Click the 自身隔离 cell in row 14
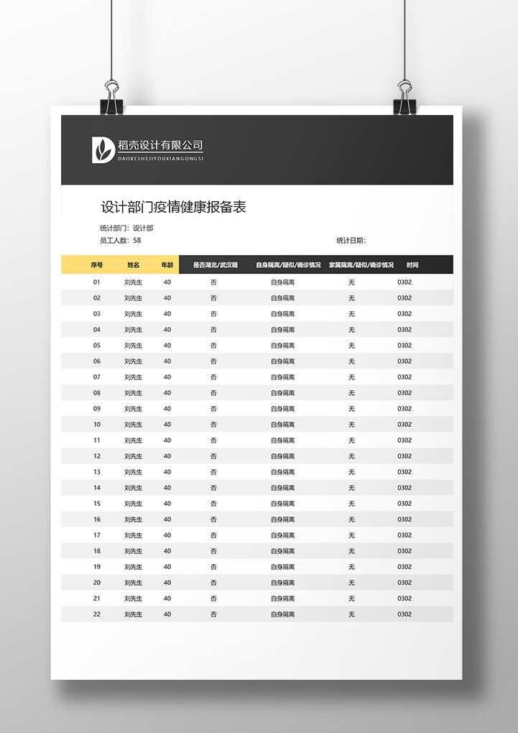 pos(283,488)
